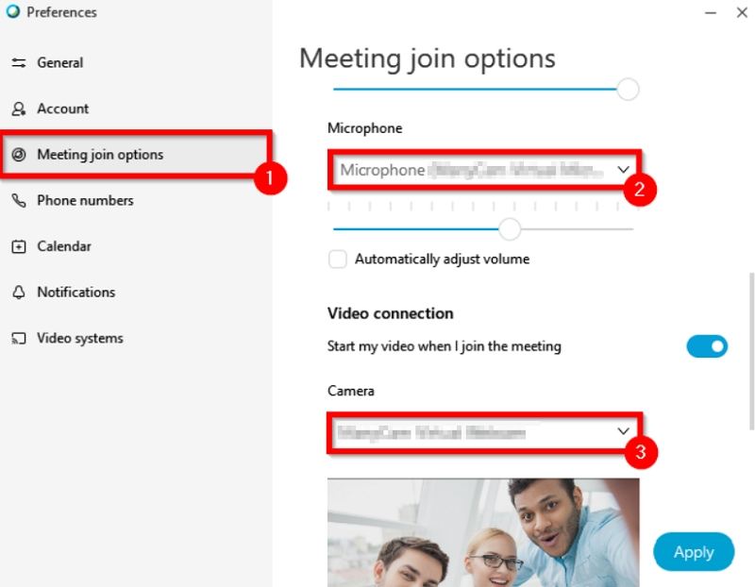The width and height of the screenshot is (755, 587).
Task: Toggle Start my video when joining switch
Action: (x=707, y=346)
